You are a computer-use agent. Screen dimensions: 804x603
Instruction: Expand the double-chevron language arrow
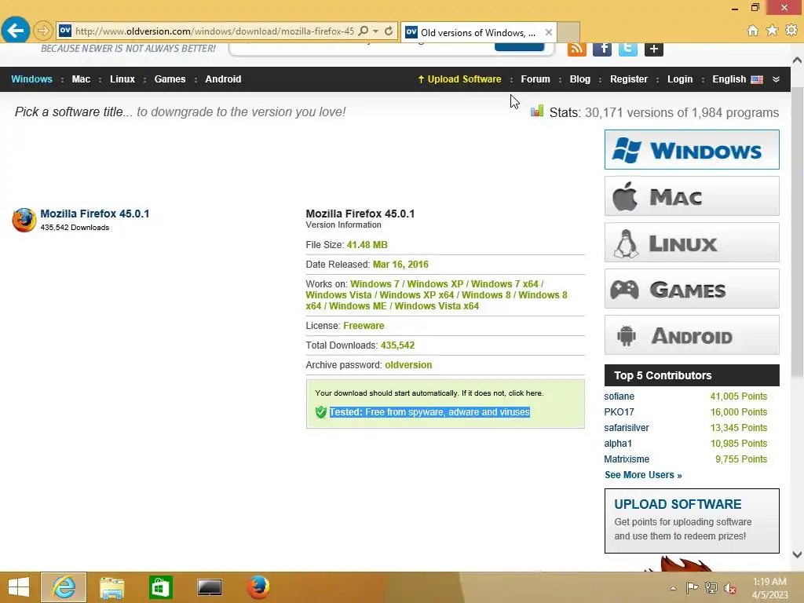point(776,79)
